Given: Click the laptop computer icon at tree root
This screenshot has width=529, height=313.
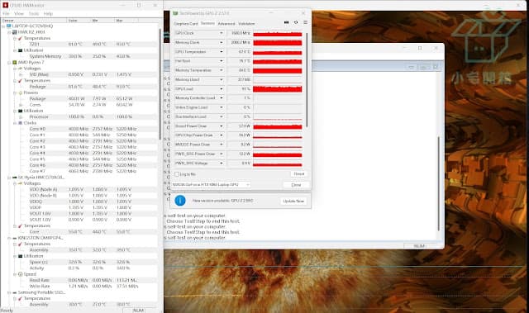Looking at the screenshot, I should click(9, 26).
